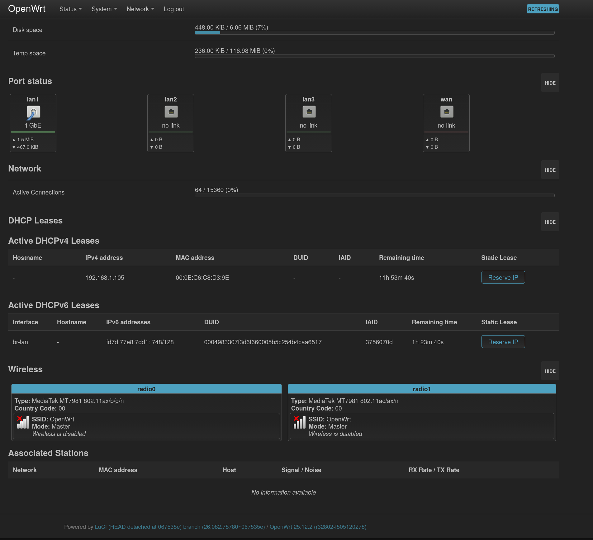The image size is (593, 540).
Task: Click the RX Rate / TX Rate header
Action: [434, 470]
